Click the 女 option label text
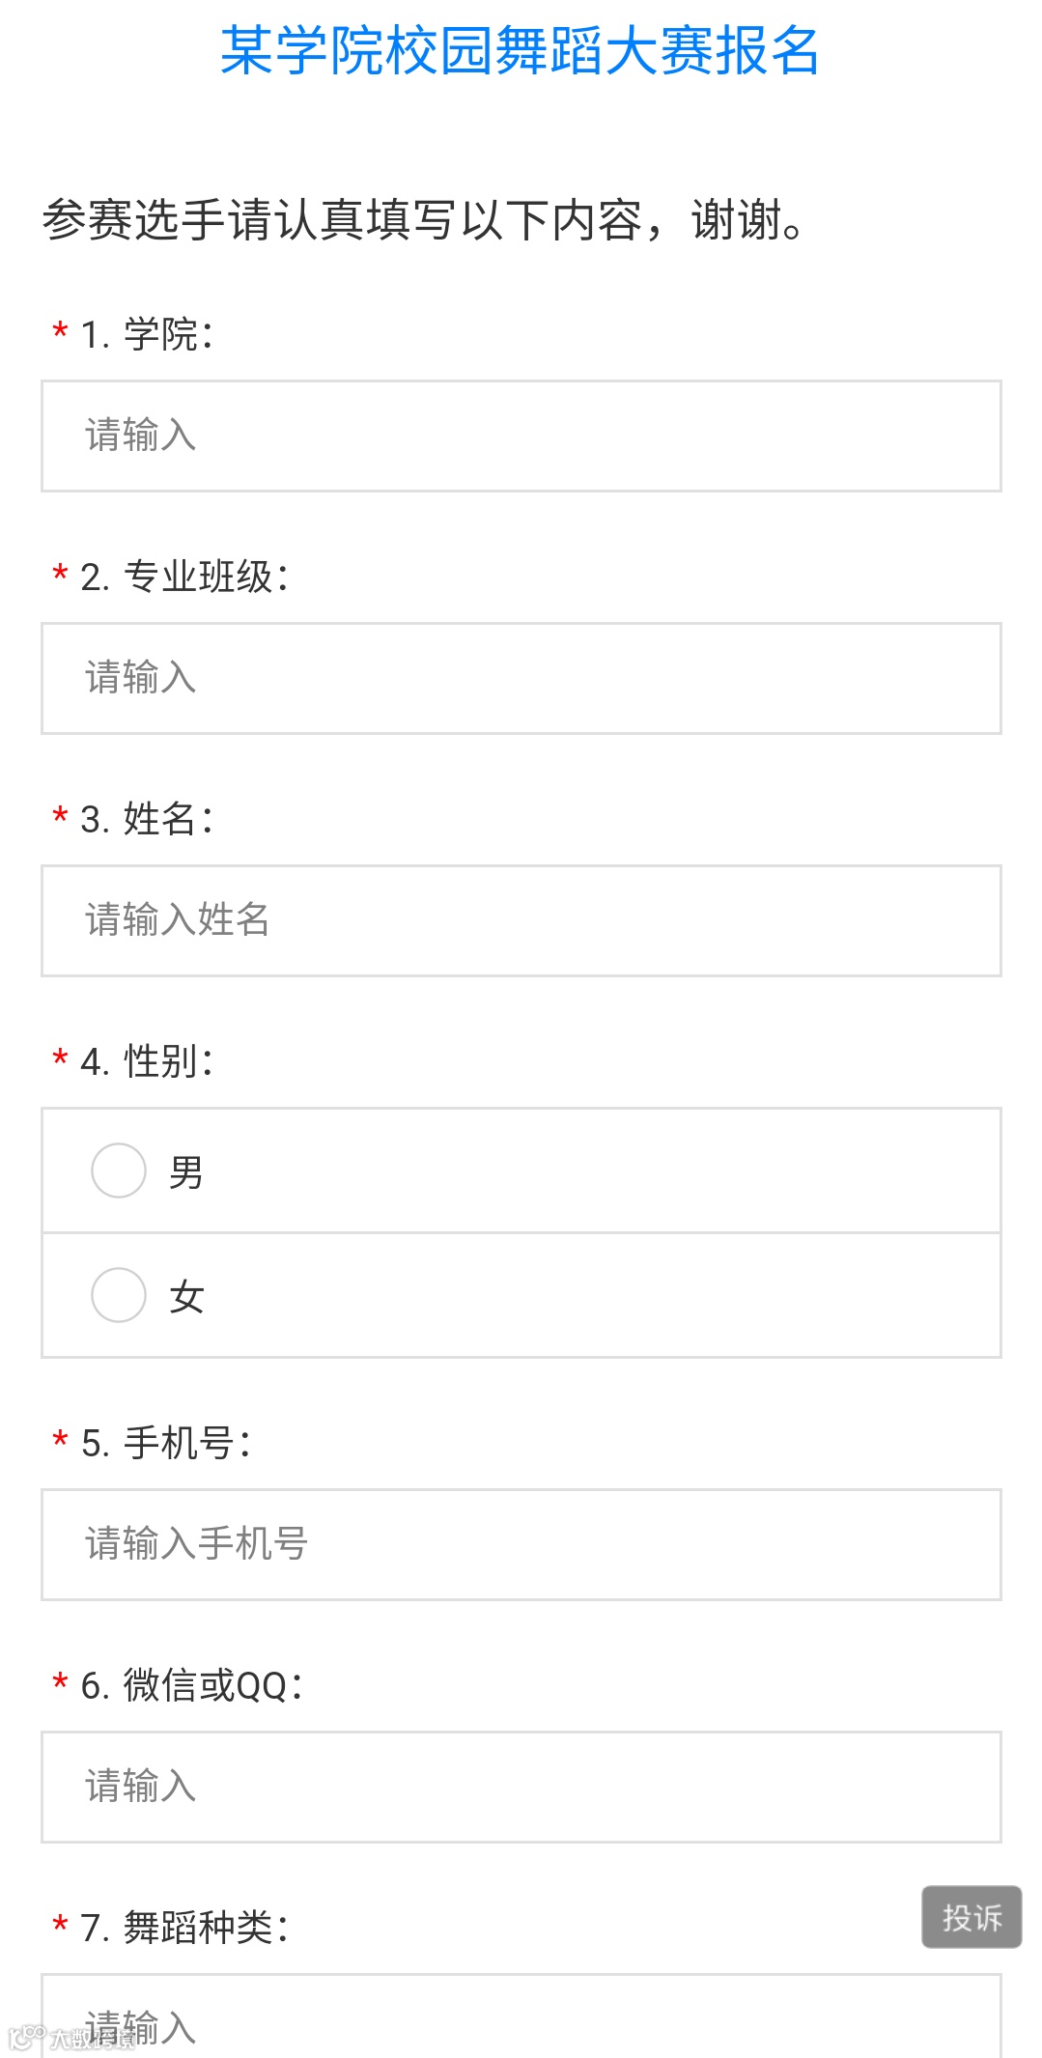Image resolution: width=1042 pixels, height=2058 pixels. point(186,1297)
